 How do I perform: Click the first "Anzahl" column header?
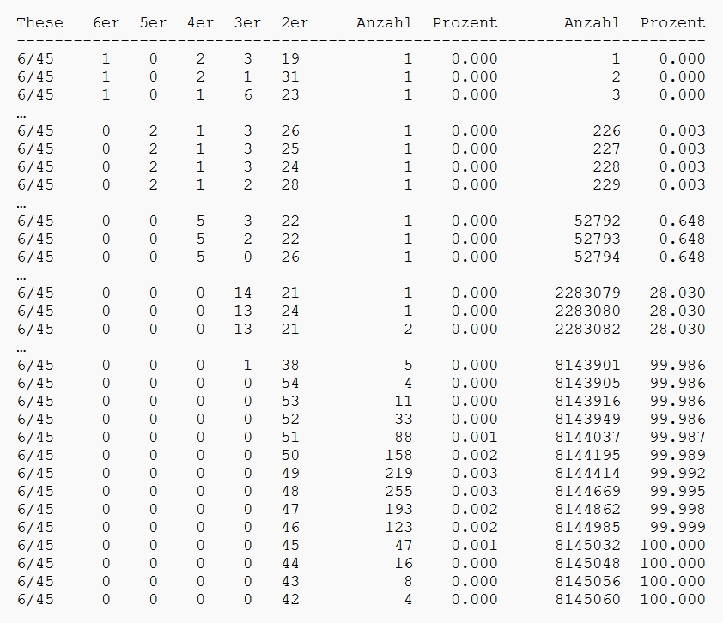pos(384,23)
